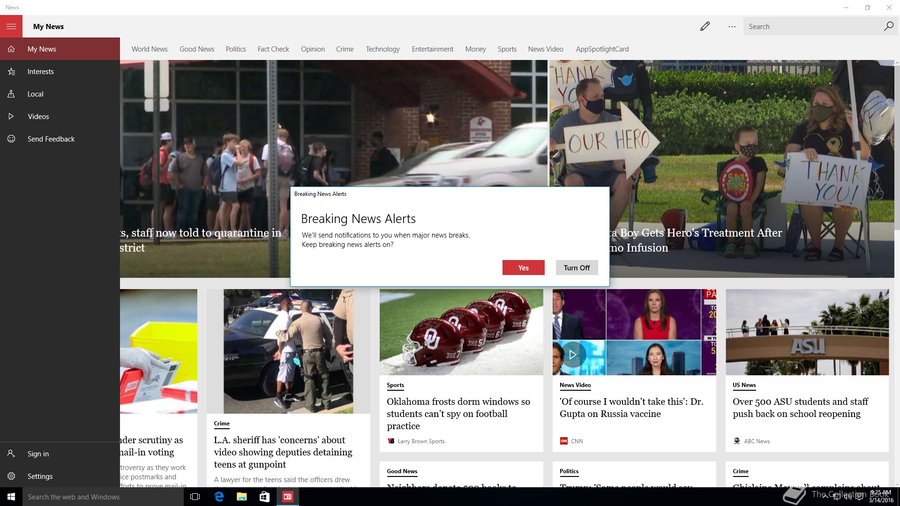Click the News Video category label
The width and height of the screenshot is (900, 506).
click(575, 385)
